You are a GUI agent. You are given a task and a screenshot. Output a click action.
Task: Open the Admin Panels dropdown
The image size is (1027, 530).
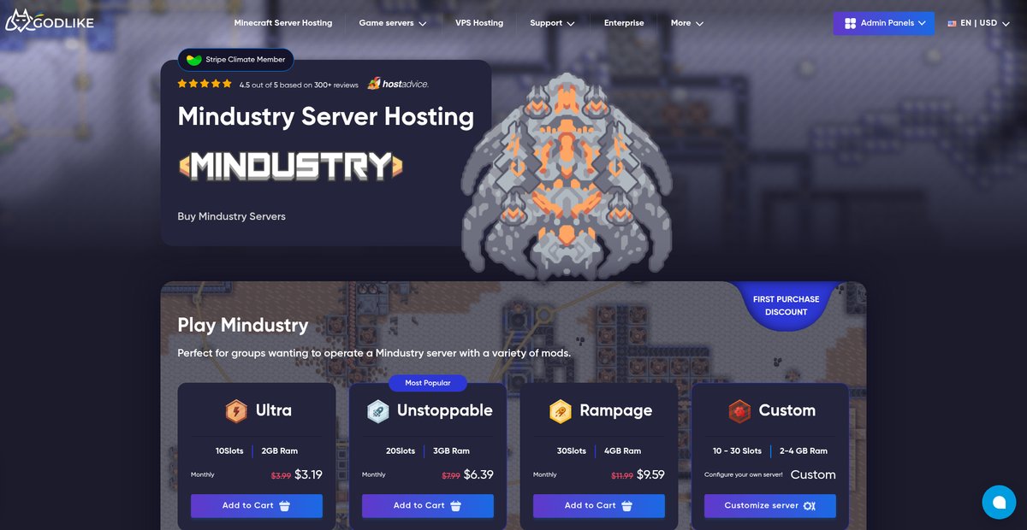pos(884,23)
